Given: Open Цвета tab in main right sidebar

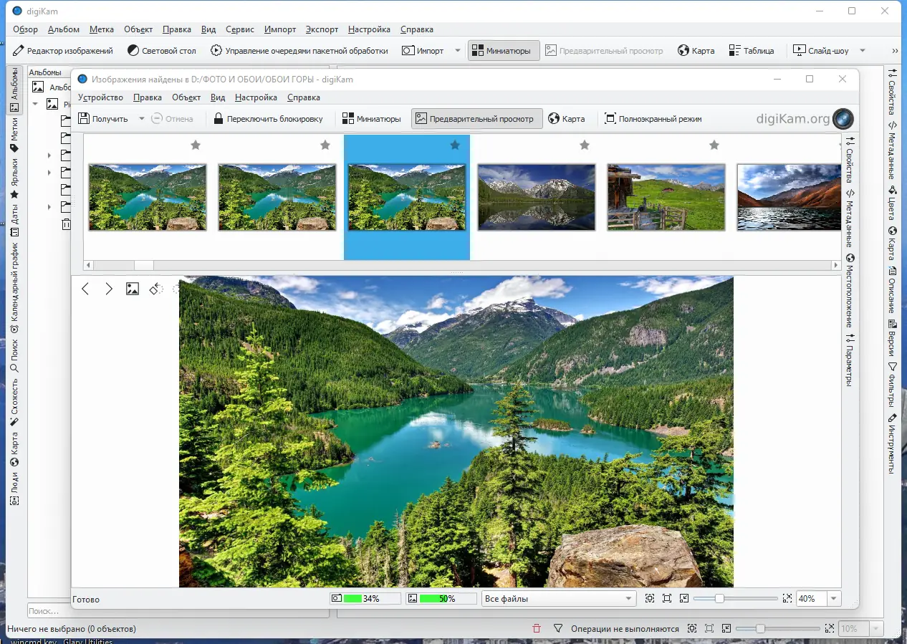Looking at the screenshot, I should coord(892,203).
